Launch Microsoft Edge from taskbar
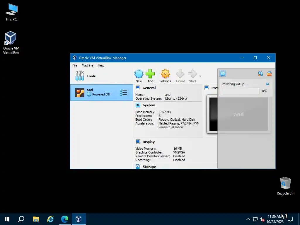This screenshot has width=300, height=225. click(65, 219)
